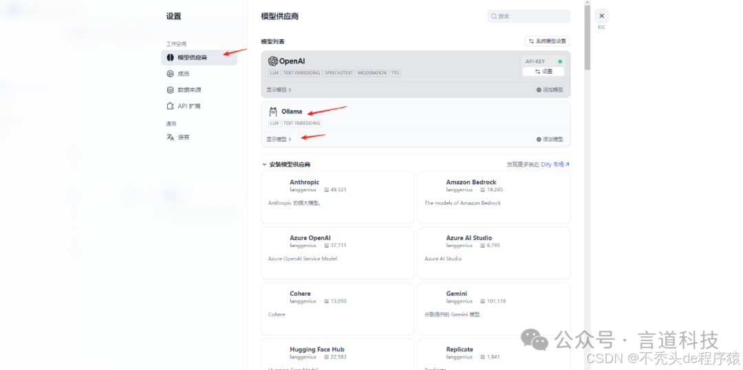Open 系统模型设置 button
Screen dimensions: 743x370
click(548, 41)
